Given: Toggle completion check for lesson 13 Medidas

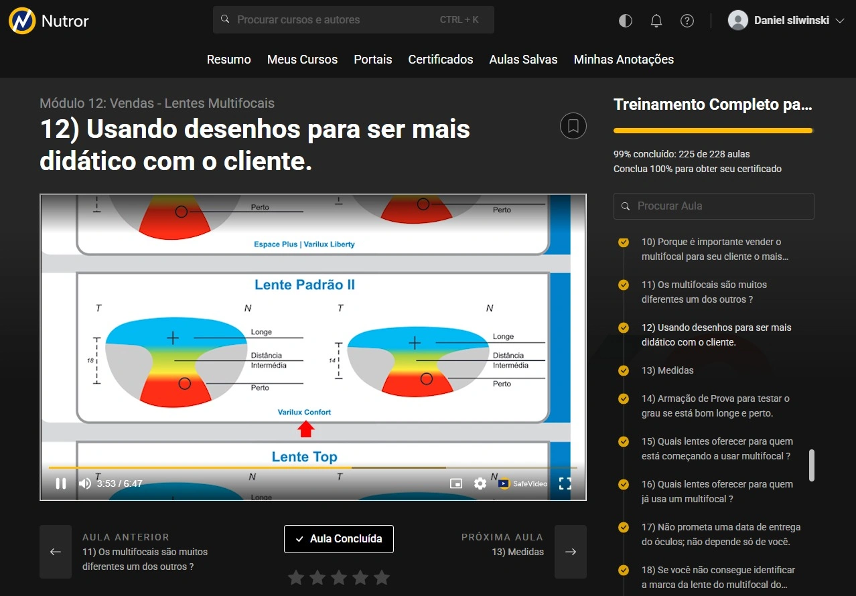Looking at the screenshot, I should (x=624, y=370).
